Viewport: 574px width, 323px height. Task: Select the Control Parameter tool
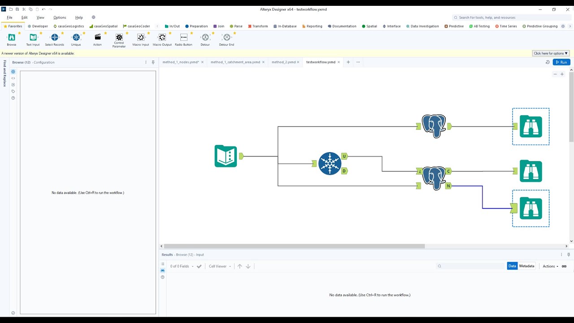click(x=119, y=37)
